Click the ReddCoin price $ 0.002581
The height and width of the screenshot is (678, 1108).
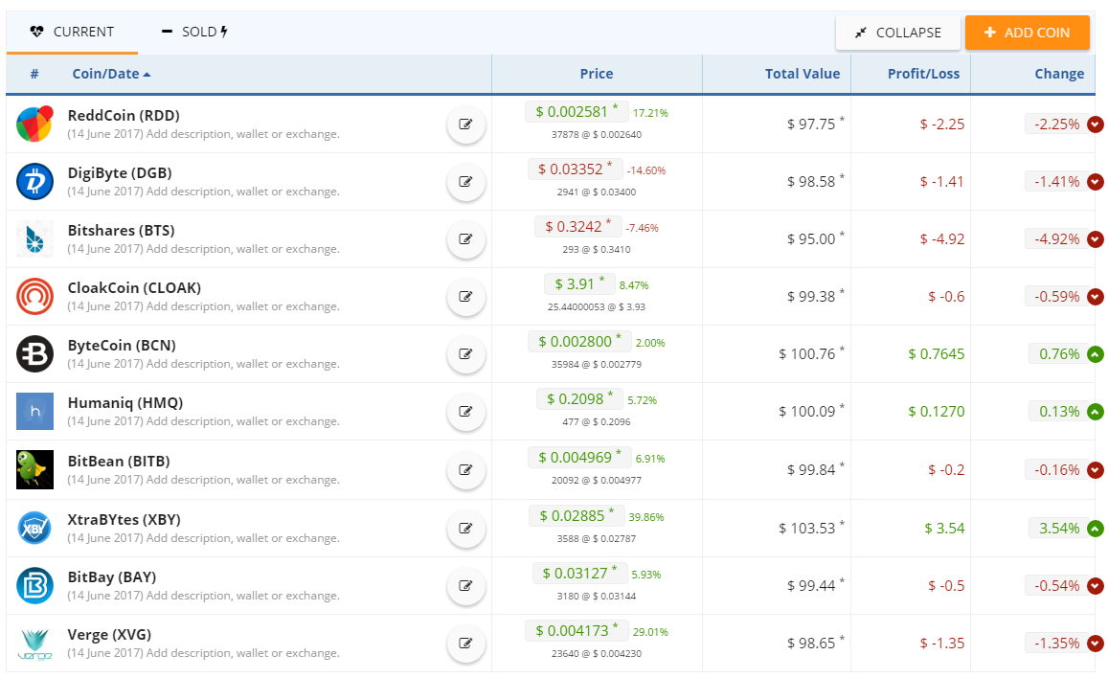point(576,112)
